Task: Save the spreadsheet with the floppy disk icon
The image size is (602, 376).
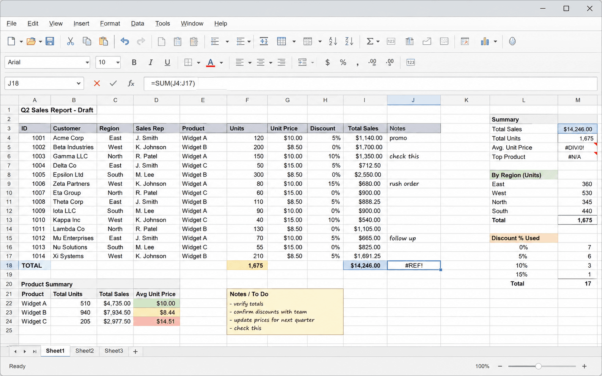Action: coord(50,41)
